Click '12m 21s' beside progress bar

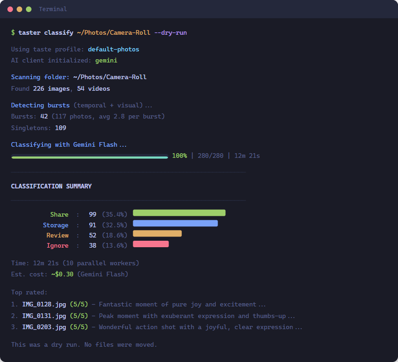pos(247,156)
